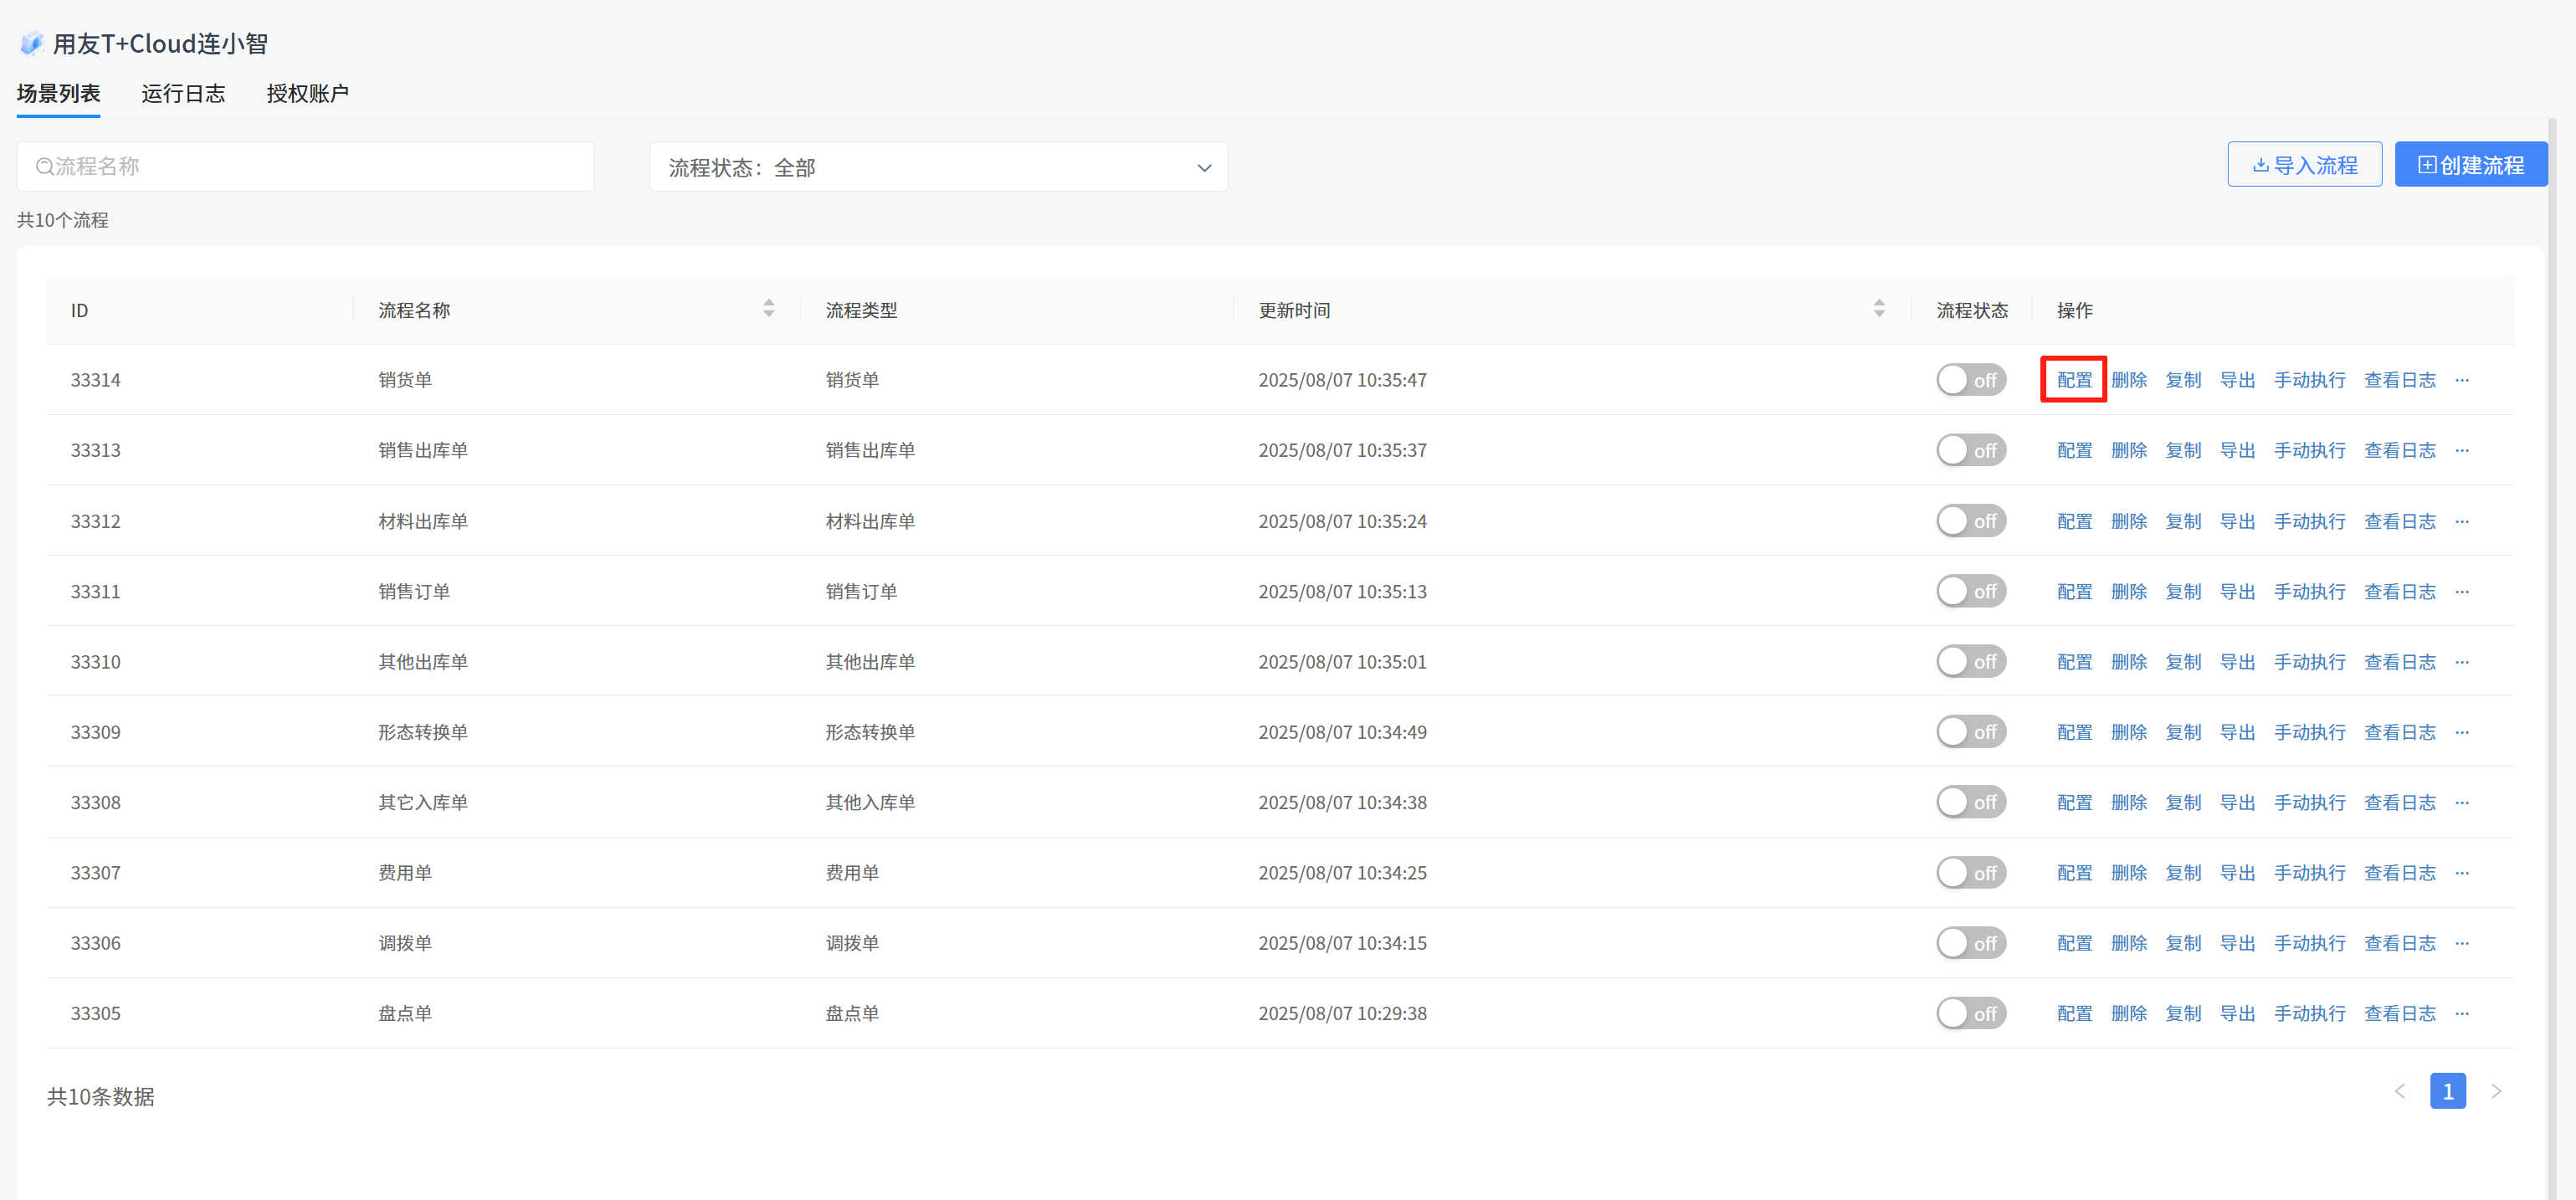Image resolution: width=2576 pixels, height=1200 pixels.
Task: Open more options for row 33309
Action: point(2462,732)
